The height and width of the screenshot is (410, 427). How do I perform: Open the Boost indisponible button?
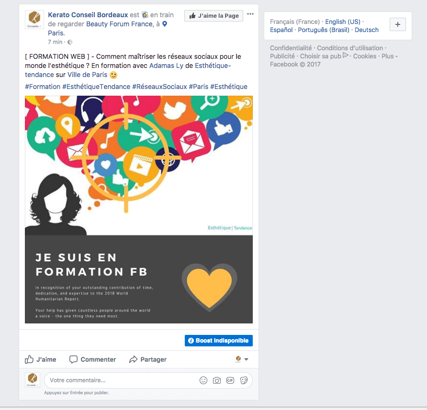pos(219,341)
